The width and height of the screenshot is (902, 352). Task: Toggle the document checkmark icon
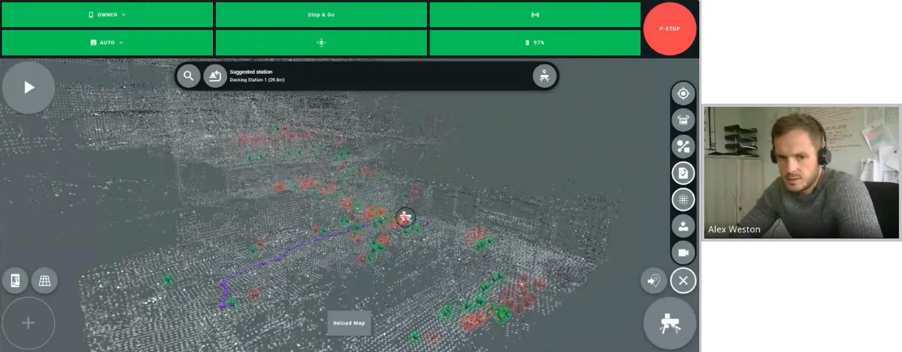683,173
